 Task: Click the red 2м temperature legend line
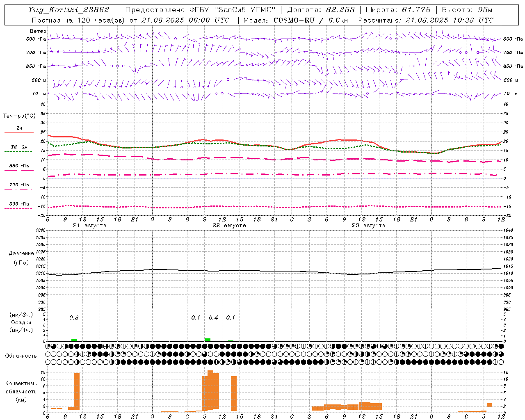tap(19, 132)
